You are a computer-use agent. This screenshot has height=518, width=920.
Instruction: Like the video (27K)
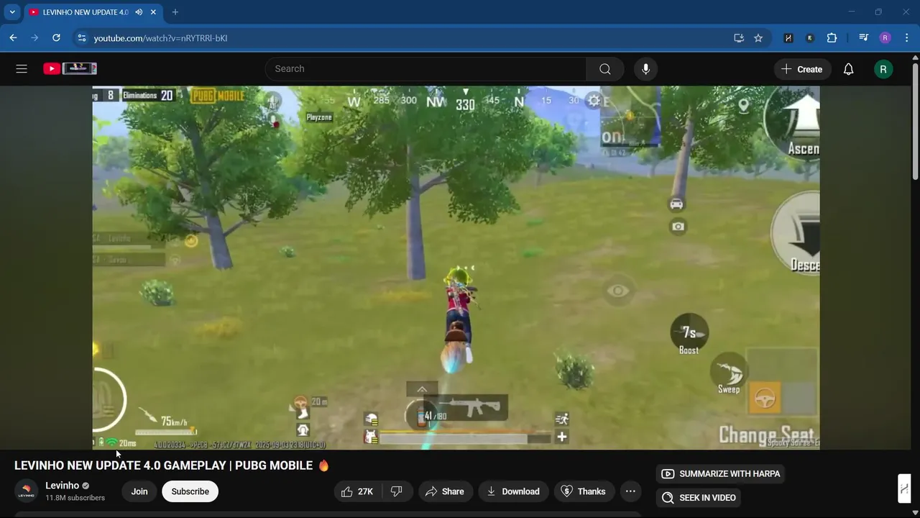pos(357,491)
